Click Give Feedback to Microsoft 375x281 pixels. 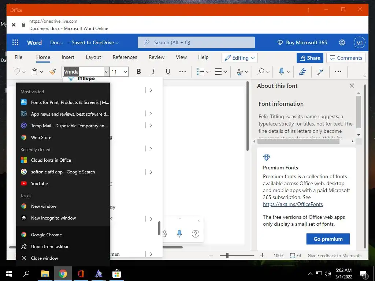(334, 256)
